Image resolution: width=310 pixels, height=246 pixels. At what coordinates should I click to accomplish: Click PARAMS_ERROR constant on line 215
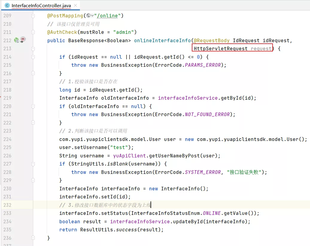click(x=203, y=65)
